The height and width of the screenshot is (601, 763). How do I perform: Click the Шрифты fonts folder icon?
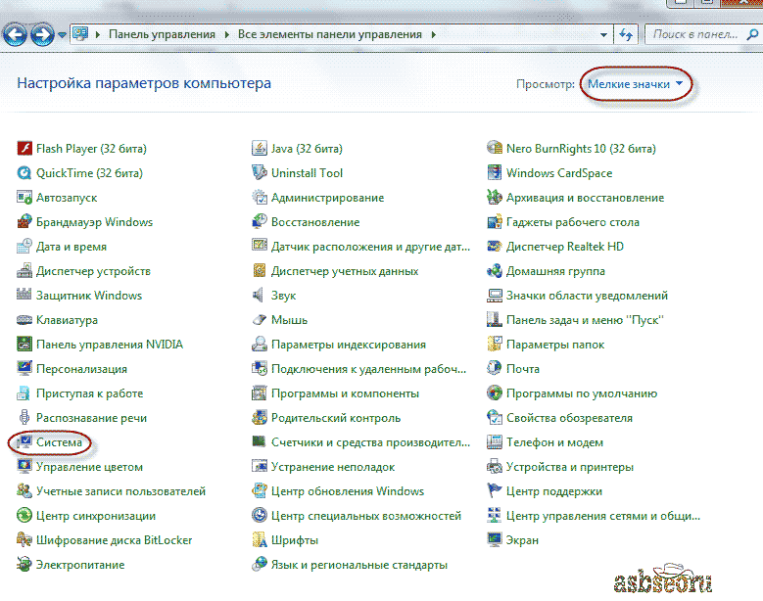click(x=260, y=540)
